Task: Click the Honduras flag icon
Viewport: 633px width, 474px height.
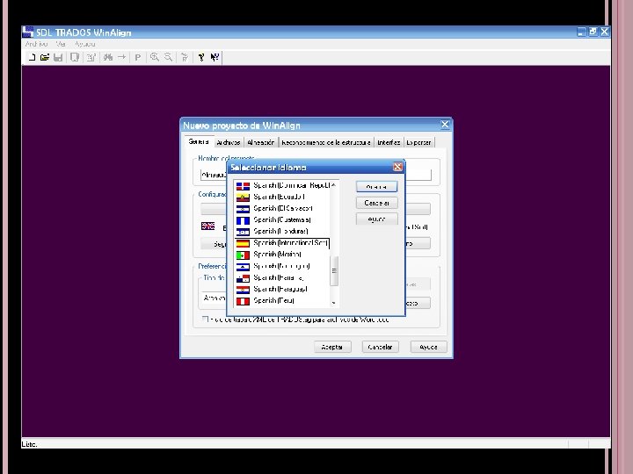Action: point(243,232)
